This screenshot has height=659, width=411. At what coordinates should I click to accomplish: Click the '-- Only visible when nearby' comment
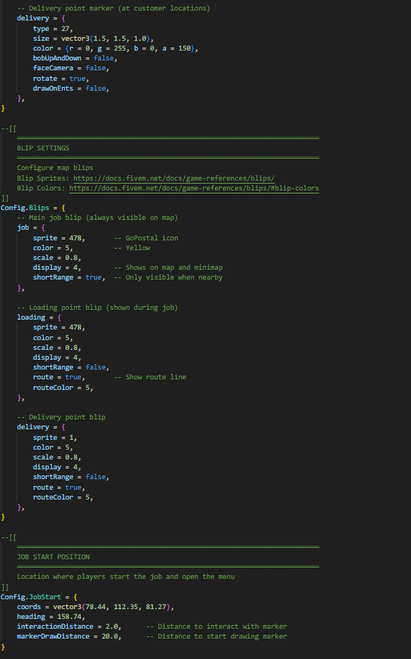point(168,277)
